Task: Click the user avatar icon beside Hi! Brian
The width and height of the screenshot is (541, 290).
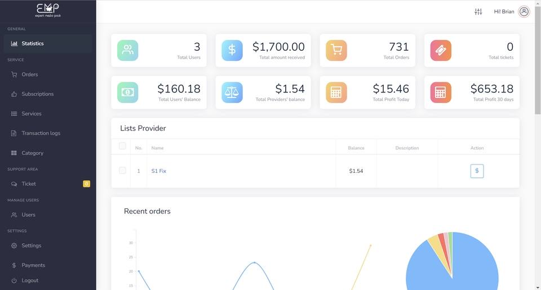Action: 524,12
